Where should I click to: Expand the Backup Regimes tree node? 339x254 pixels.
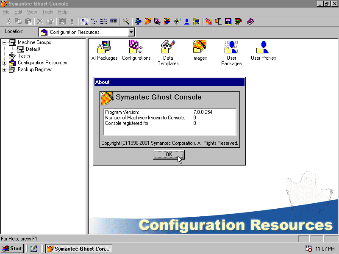pos(4,69)
